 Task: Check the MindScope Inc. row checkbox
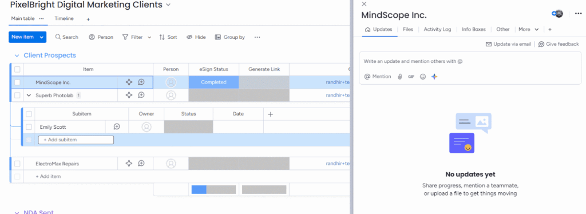pyautogui.click(x=17, y=82)
